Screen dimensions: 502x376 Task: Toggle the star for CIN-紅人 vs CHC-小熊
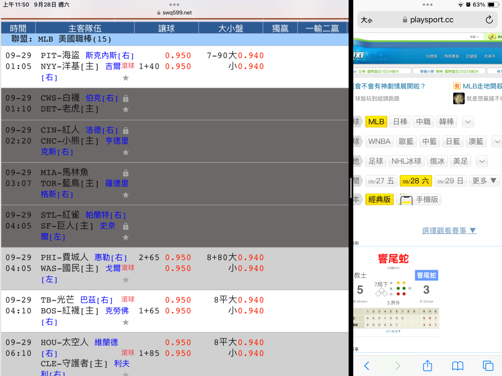pyautogui.click(x=126, y=152)
